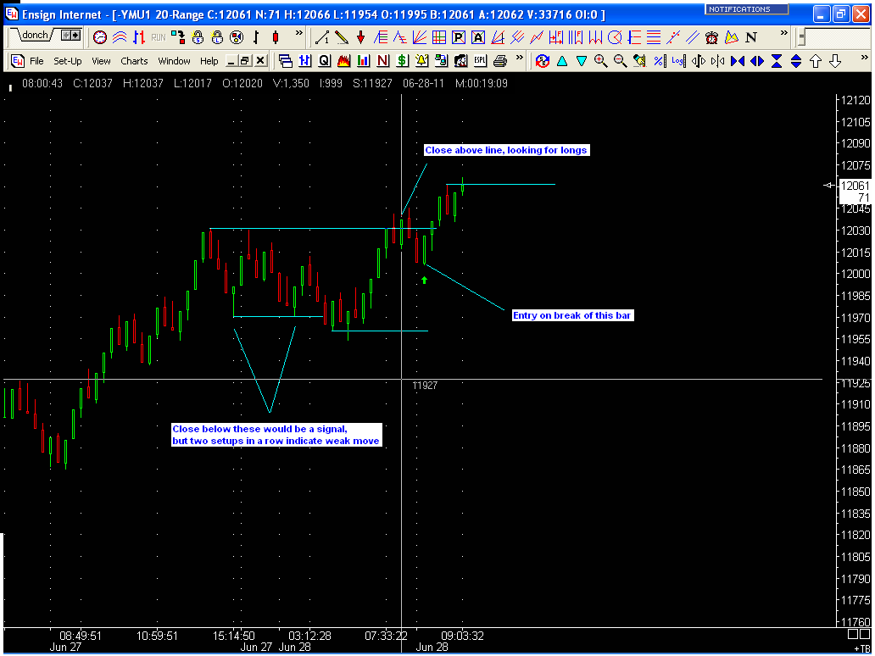This screenshot has height=656, width=875.
Task: Click the padlock 'S' icon
Action: click(198, 37)
